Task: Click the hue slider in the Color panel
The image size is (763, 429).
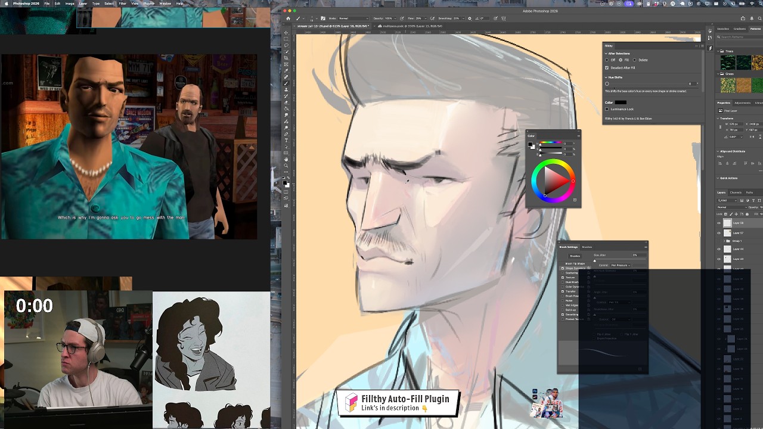Action: [550, 143]
